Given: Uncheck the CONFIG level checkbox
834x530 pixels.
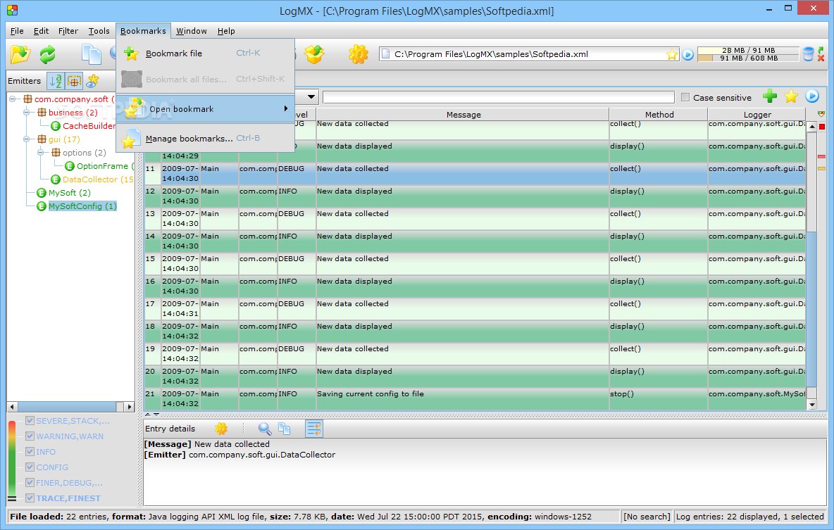Looking at the screenshot, I should pyautogui.click(x=30, y=467).
